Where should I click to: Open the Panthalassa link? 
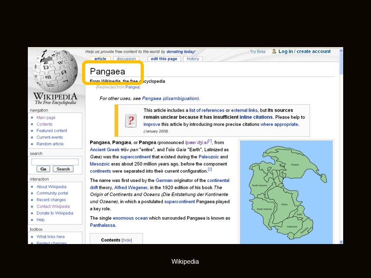point(102,225)
